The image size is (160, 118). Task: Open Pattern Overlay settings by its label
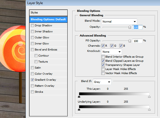pyautogui.click(x=45, y=86)
